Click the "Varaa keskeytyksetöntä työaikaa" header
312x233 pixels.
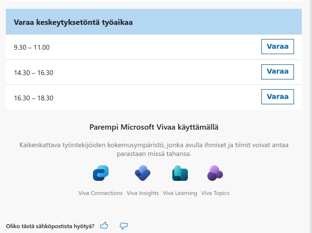[x=73, y=22]
